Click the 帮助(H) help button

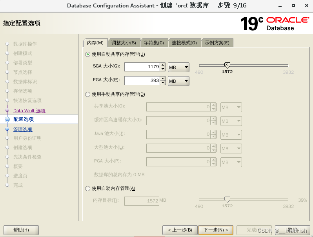click(21, 230)
